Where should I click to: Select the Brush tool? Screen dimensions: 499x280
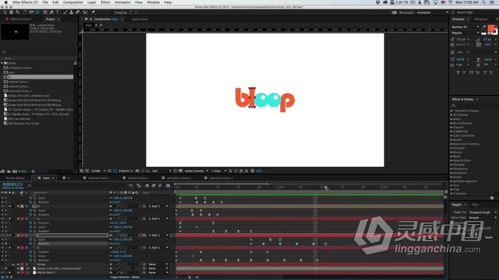coord(65,12)
